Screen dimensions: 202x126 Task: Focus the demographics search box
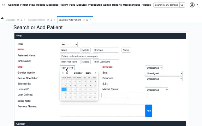[166, 5]
